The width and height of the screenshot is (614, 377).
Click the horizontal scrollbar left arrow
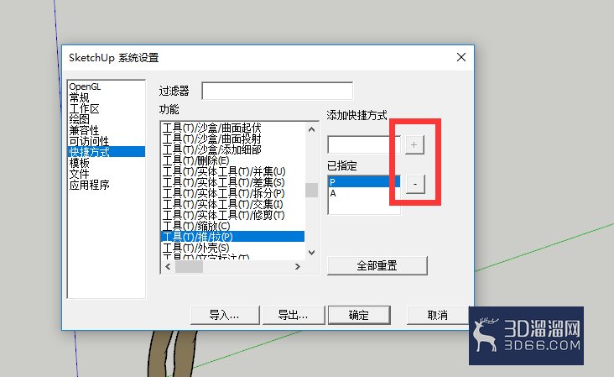tap(168, 266)
